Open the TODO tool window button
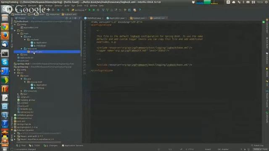Viewport: 269px width, 151px height. click(x=34, y=146)
